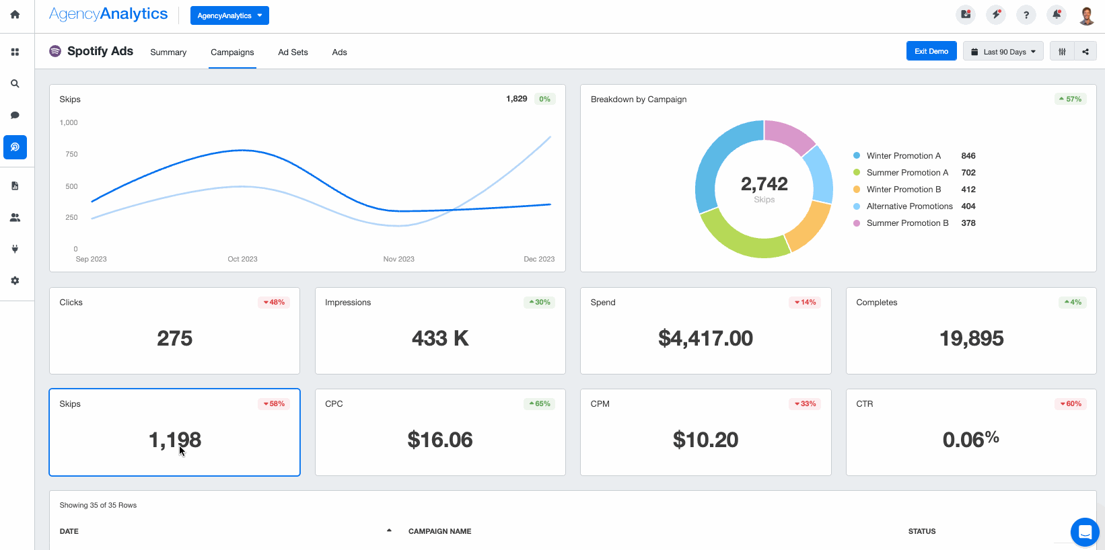Viewport: 1105px width, 550px height.
Task: Open the integrations plug icon in the sidebar
Action: pos(15,249)
